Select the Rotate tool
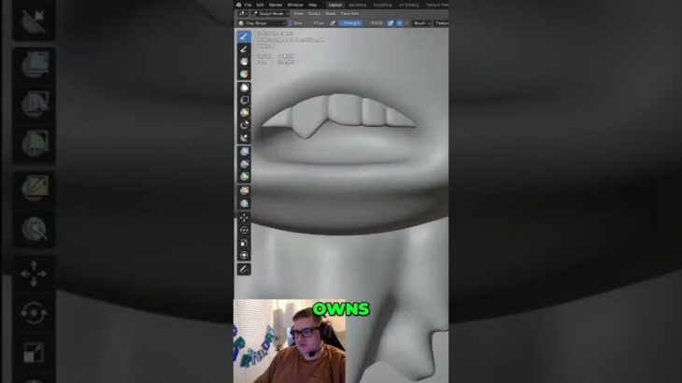 (244, 230)
